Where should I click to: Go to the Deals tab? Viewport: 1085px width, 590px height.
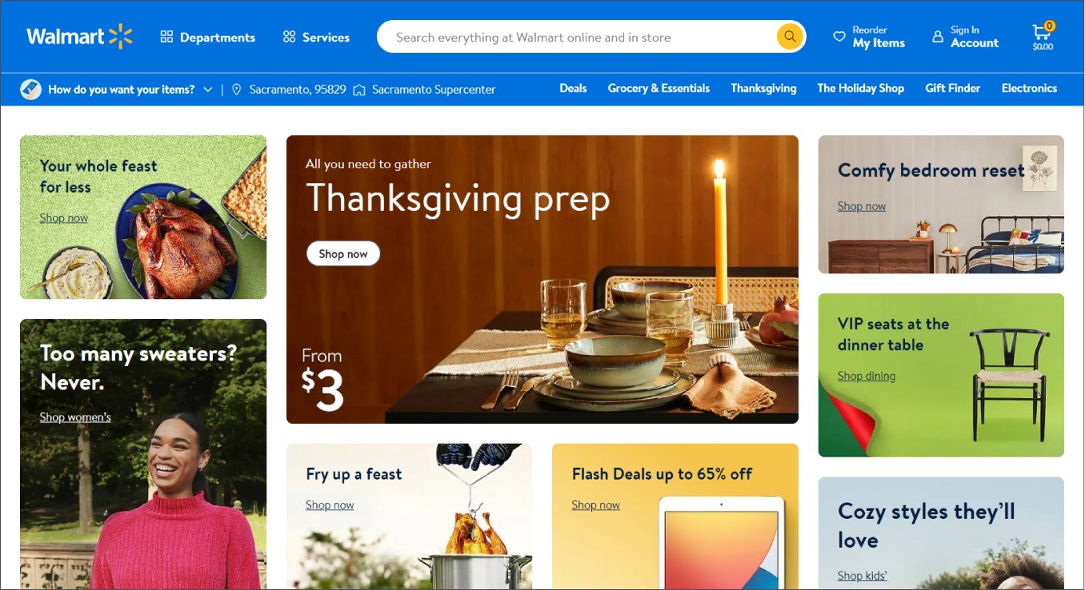[573, 89]
